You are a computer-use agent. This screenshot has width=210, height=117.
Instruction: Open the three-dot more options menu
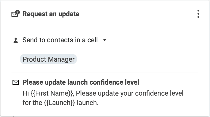[x=198, y=14]
